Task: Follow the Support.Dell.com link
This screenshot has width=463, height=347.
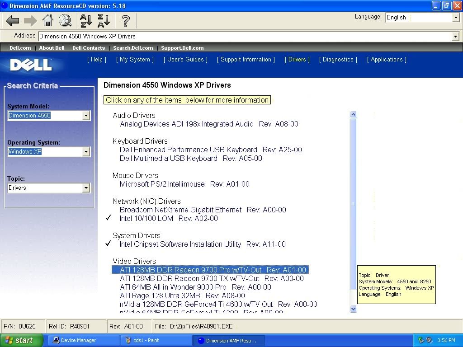Action: 182,48
